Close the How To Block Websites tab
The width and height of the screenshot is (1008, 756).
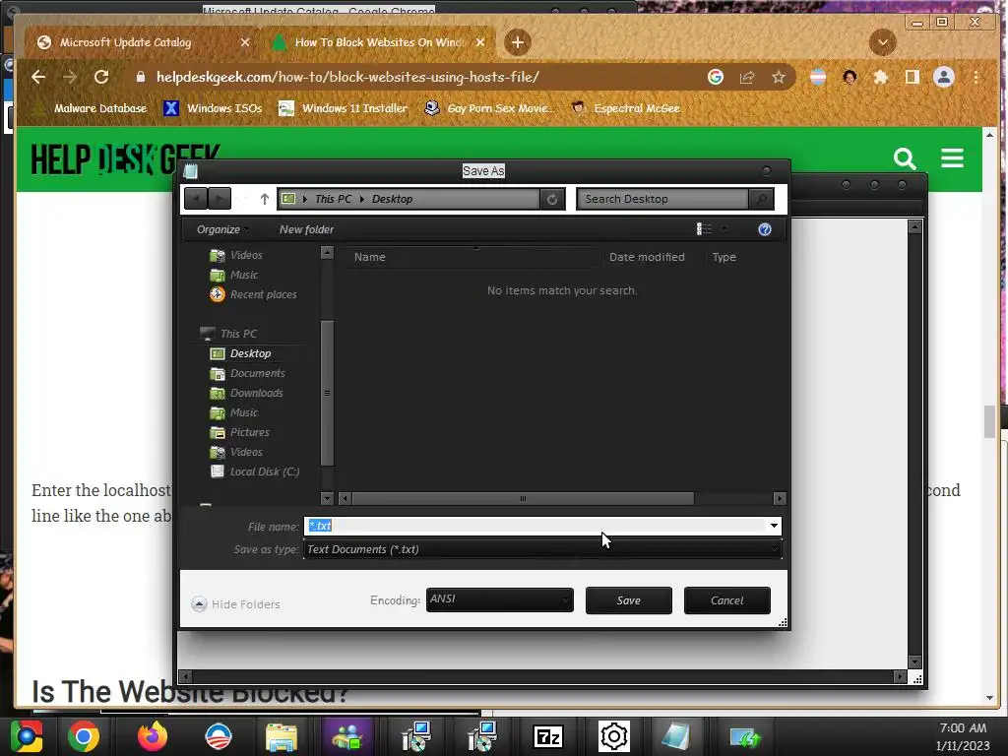click(x=480, y=42)
